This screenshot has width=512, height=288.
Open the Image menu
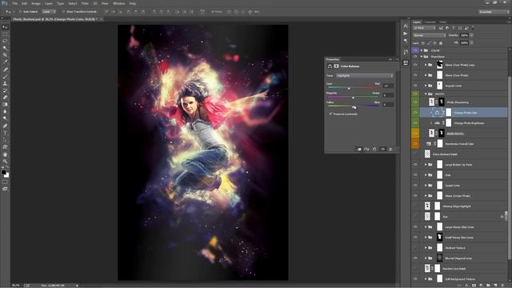click(36, 3)
